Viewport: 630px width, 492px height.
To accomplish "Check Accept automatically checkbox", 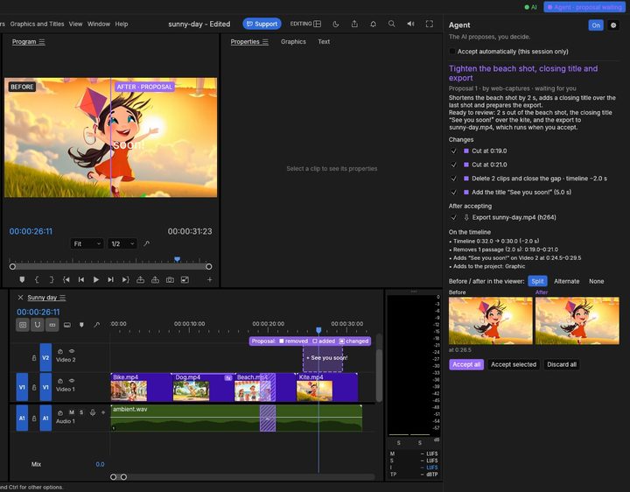I will coord(452,52).
